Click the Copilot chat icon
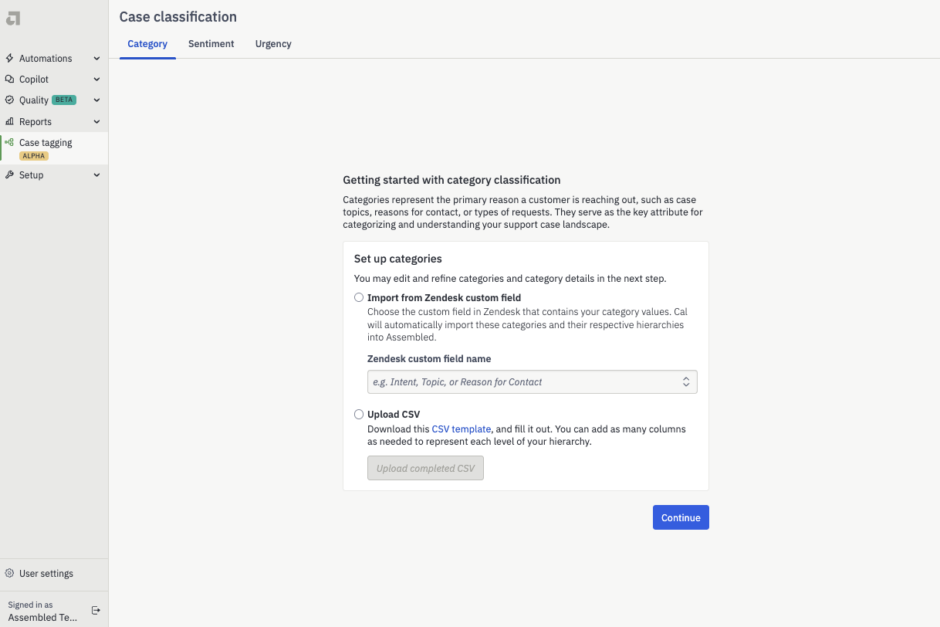 coord(10,80)
